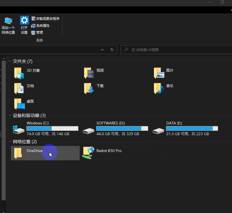The height and width of the screenshot is (213, 232).
Task: Collapse the 文件夹 (7) group
Action: (x=10, y=61)
